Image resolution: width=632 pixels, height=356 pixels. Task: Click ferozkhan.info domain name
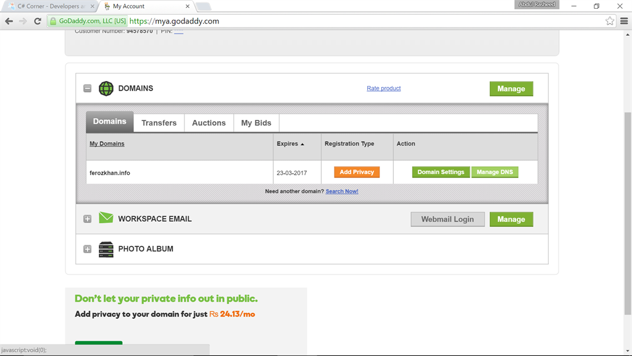tap(110, 173)
